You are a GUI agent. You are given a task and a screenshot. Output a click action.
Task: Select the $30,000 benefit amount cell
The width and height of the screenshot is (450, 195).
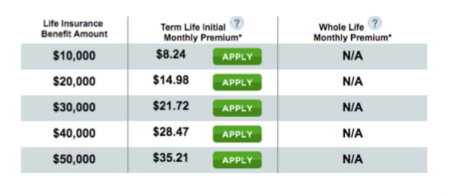(x=74, y=108)
